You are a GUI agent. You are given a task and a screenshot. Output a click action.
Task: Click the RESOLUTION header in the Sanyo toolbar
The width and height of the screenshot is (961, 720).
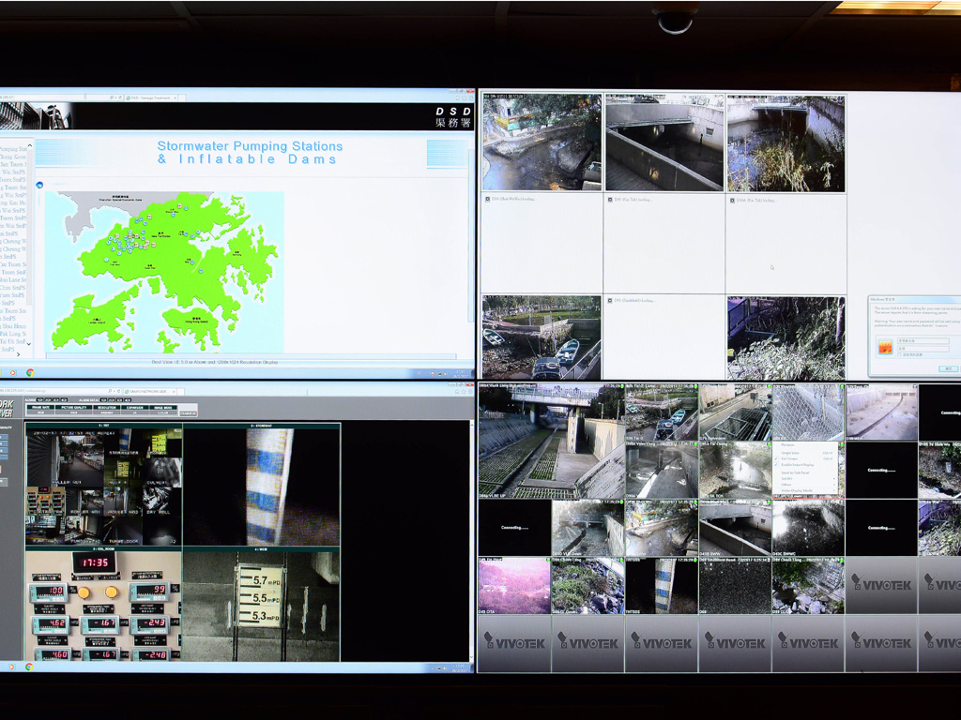tap(107, 407)
